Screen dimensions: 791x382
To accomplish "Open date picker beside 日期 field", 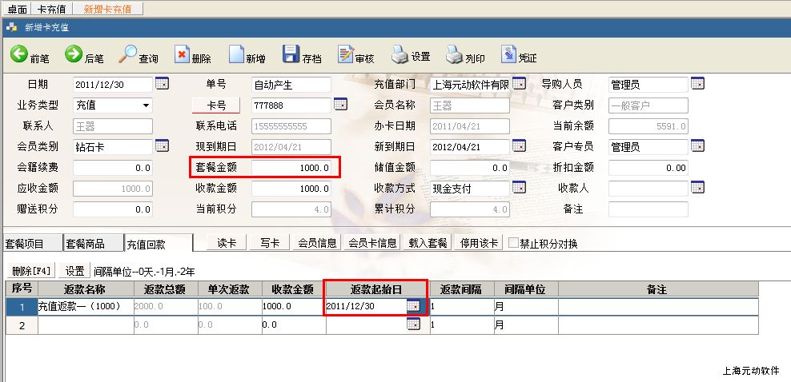I will (162, 84).
